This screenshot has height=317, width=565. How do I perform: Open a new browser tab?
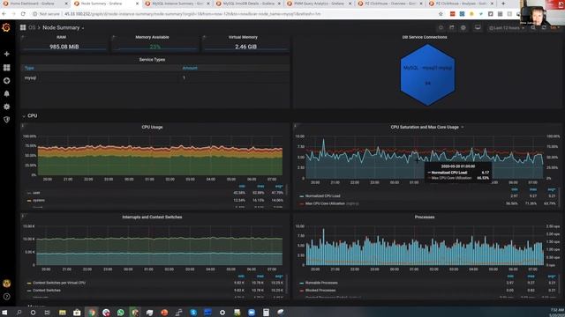503,4
